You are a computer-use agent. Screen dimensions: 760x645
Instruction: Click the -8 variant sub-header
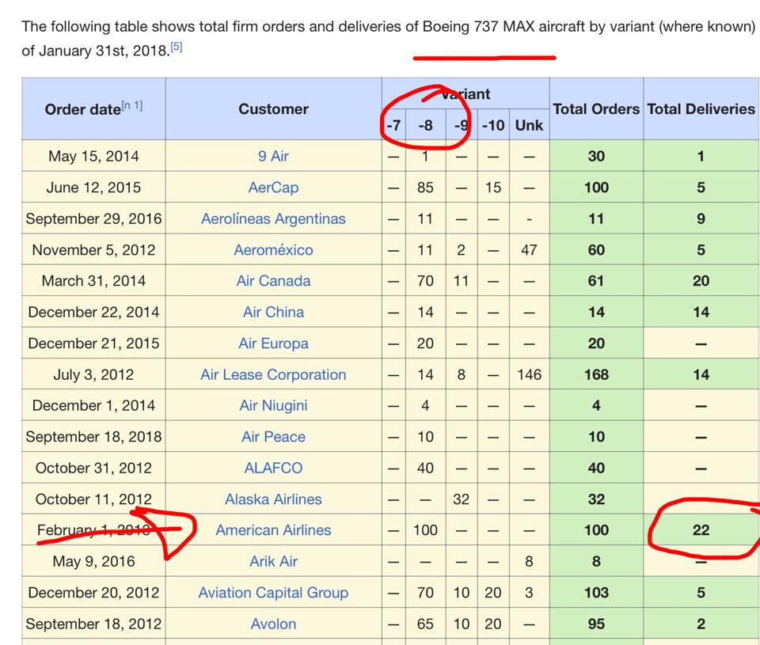[x=426, y=125]
